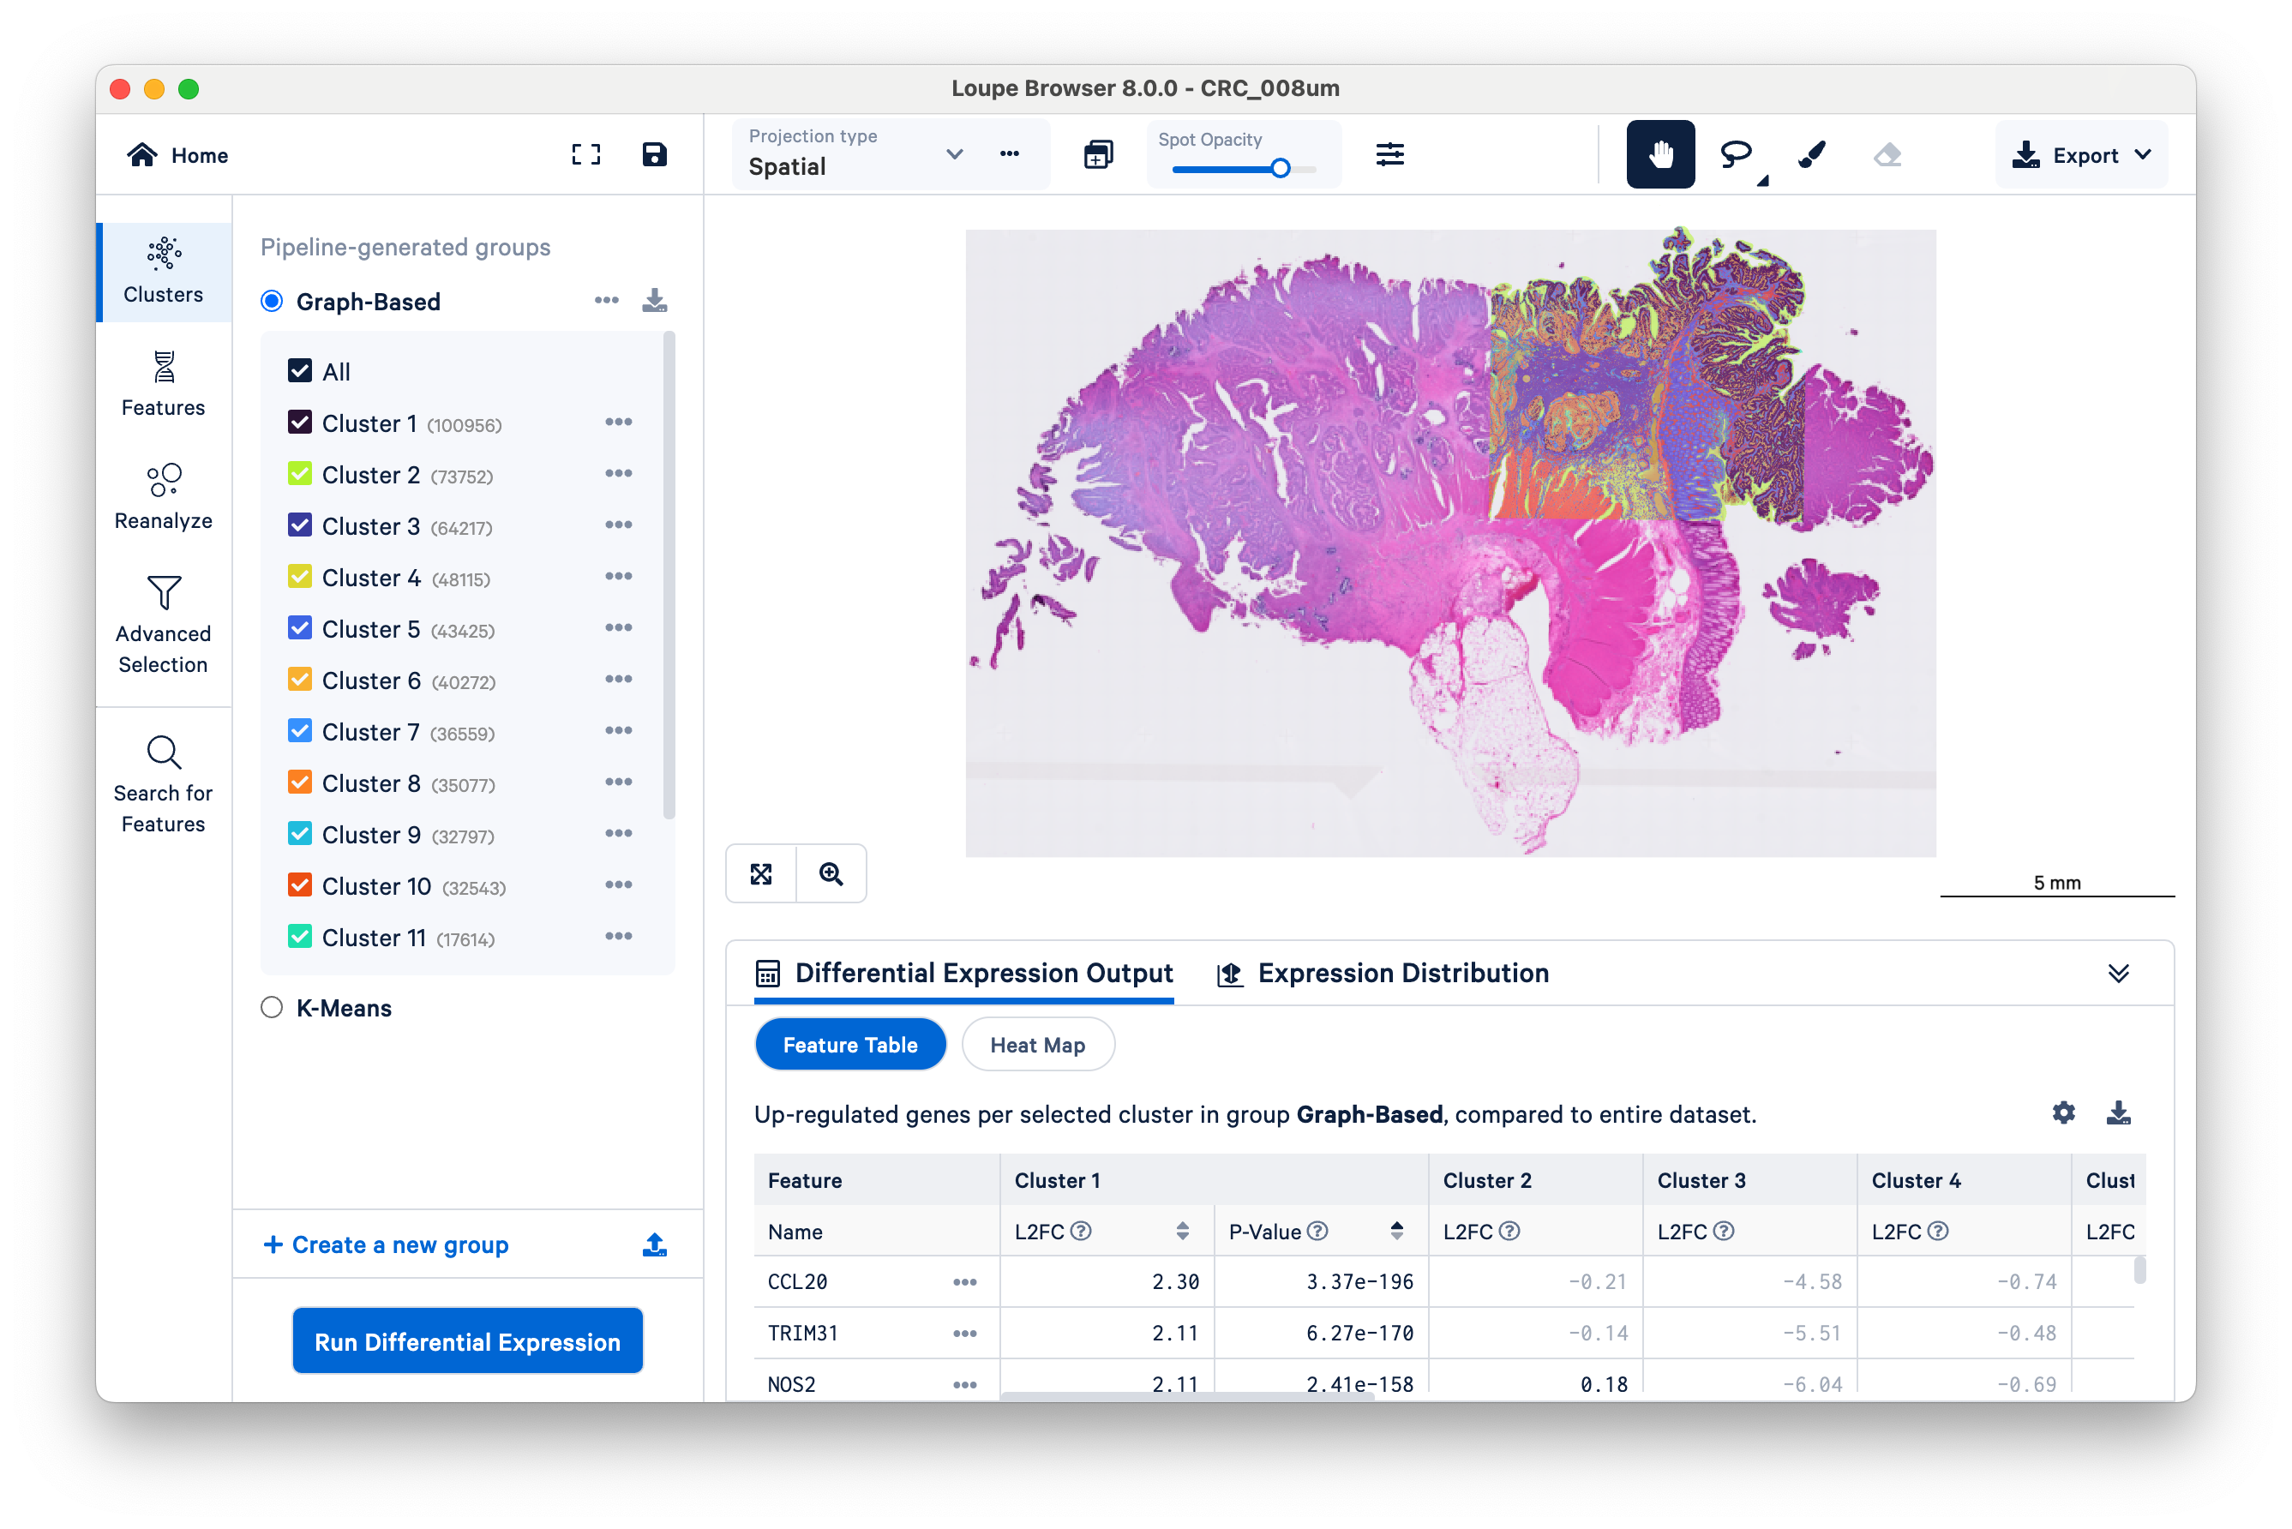This screenshot has height=1529, width=2292.
Task: Expand the Export dropdown menu
Action: coord(2081,154)
